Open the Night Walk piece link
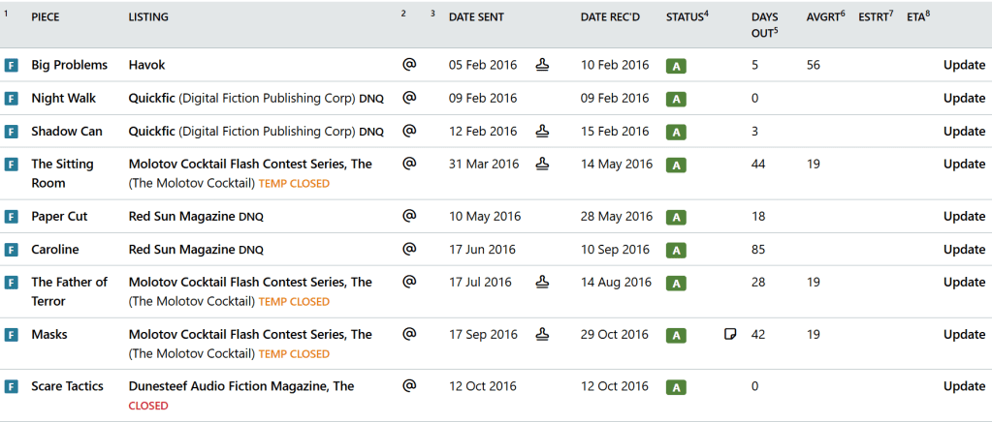The image size is (992, 422). (x=61, y=98)
